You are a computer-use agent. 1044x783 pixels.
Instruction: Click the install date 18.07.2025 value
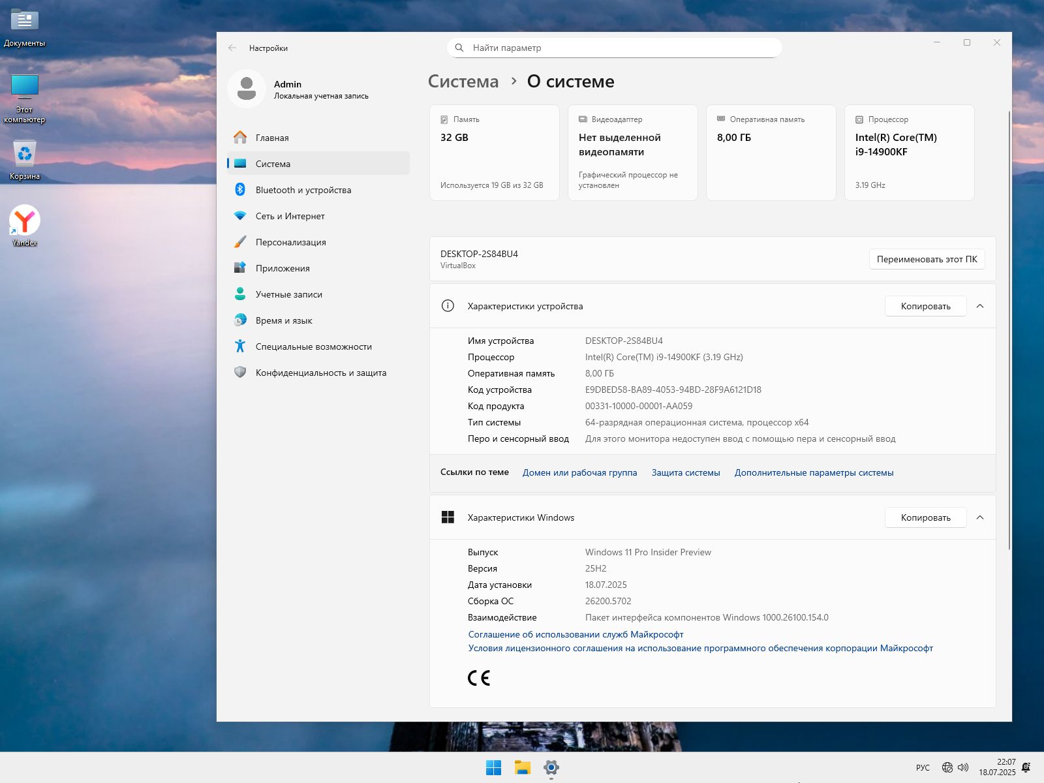(x=606, y=585)
